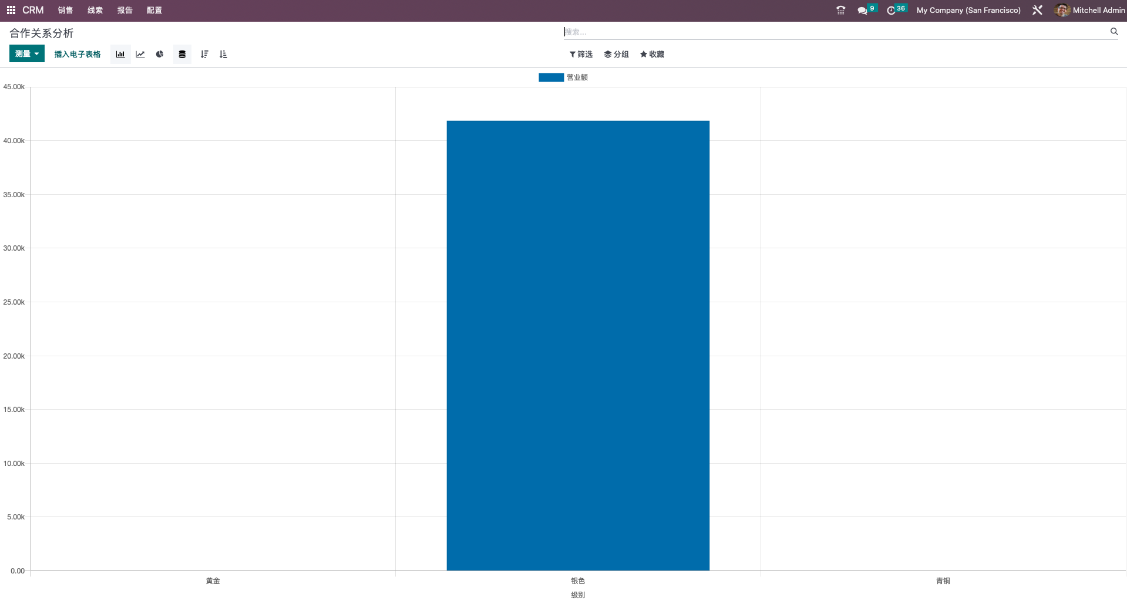Screen dimensions: 1127x601
Task: Click the 合作关系分析 page title
Action: click(42, 33)
